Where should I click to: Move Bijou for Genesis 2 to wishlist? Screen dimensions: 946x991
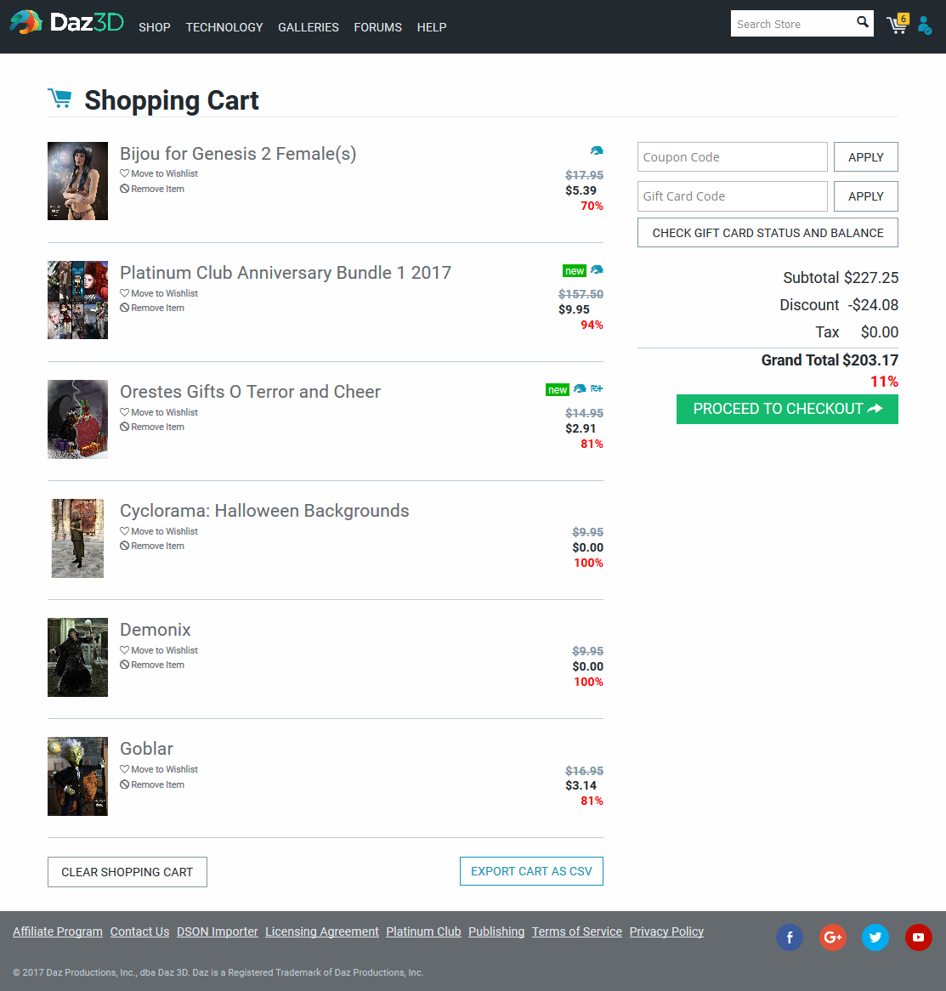159,173
